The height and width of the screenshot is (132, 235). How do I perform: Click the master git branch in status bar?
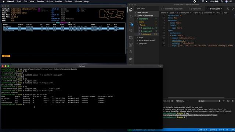pyautogui.click(x=137, y=130)
